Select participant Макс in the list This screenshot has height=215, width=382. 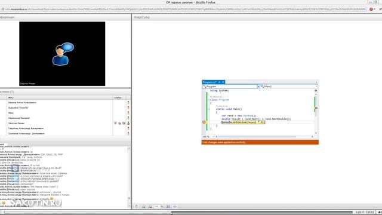click(x=11, y=113)
